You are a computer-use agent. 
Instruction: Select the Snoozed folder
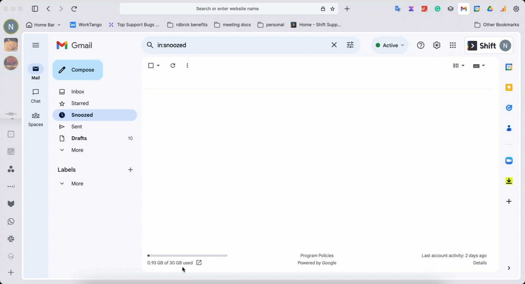(x=95, y=115)
